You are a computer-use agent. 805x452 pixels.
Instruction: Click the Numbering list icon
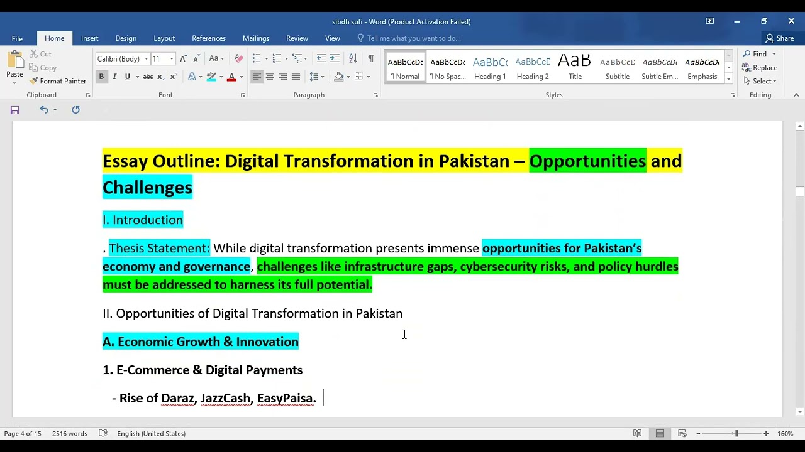click(x=277, y=58)
